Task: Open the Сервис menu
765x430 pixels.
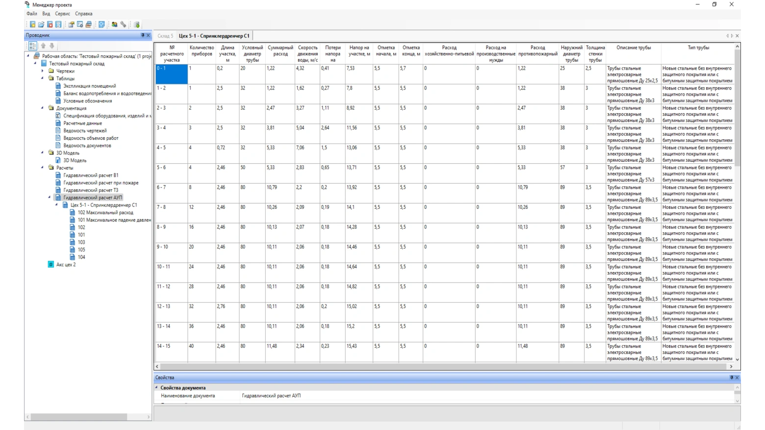Action: pyautogui.click(x=62, y=14)
